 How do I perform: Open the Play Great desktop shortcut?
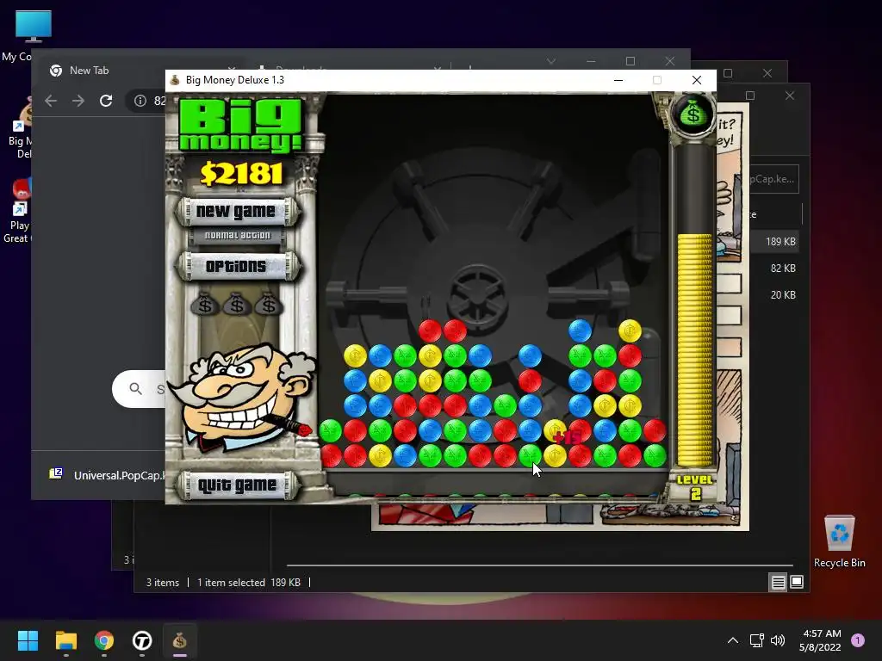pyautogui.click(x=17, y=212)
